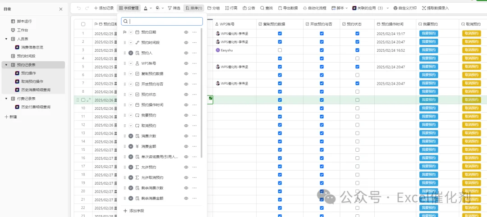Click 提取数据录入 in the toolbar

(x=436, y=8)
